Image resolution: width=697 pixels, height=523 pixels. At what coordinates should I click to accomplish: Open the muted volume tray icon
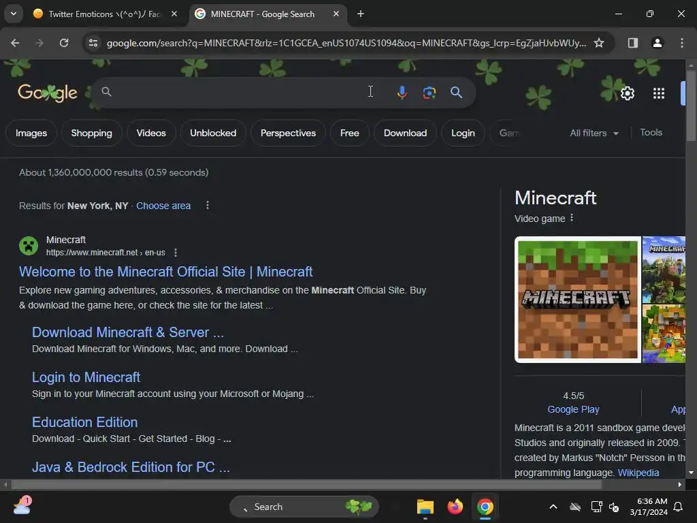(614, 507)
